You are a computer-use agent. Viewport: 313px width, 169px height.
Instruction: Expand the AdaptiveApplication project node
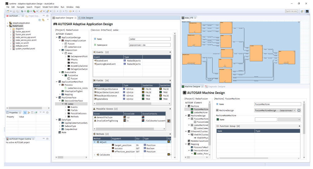8,23
